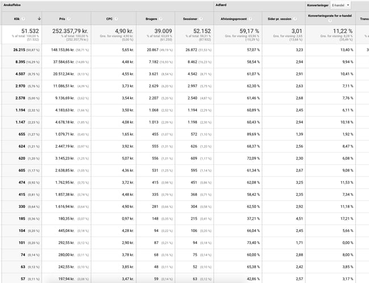Show the CPC help question mark

[115, 19]
